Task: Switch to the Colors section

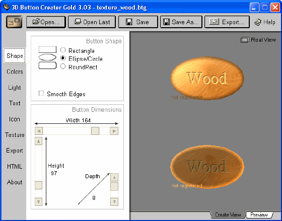Action: pyautogui.click(x=15, y=71)
